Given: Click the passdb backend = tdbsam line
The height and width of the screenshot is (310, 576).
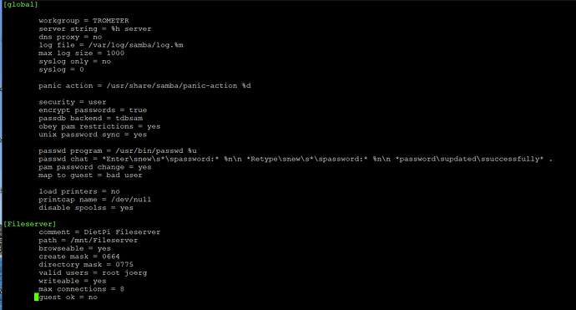Looking at the screenshot, I should tap(90, 118).
